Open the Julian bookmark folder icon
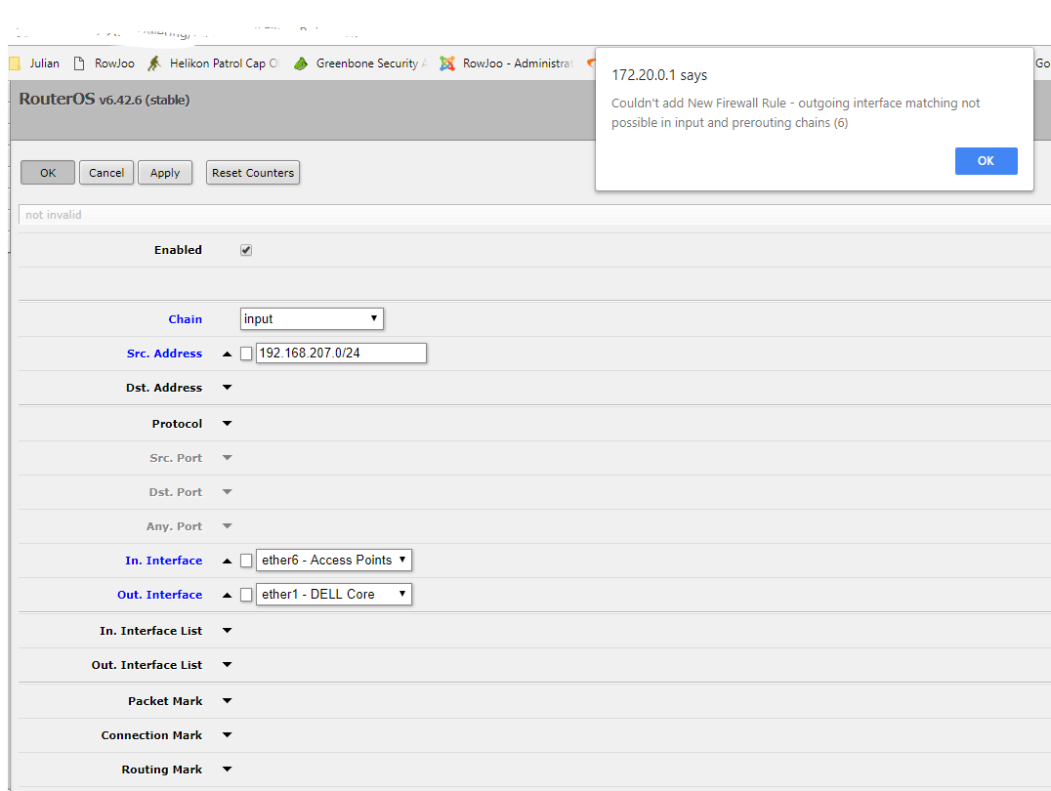This screenshot has width=1051, height=791. coord(15,63)
